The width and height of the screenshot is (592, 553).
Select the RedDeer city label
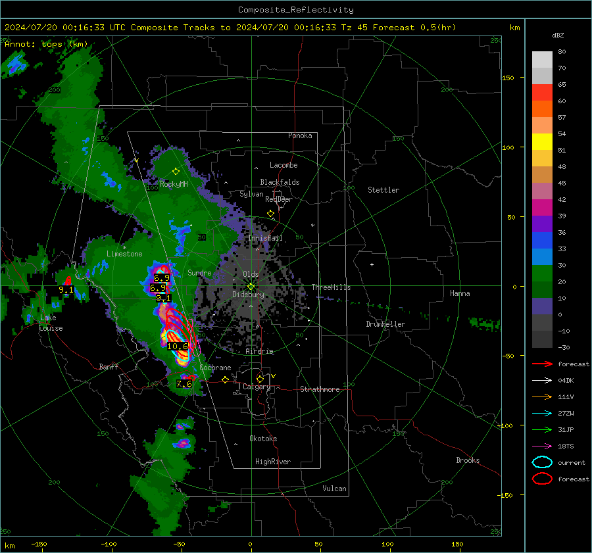pos(279,199)
